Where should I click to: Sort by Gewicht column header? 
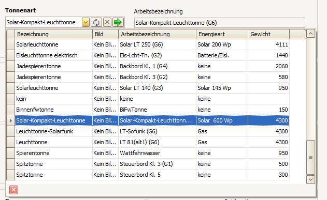268,34
